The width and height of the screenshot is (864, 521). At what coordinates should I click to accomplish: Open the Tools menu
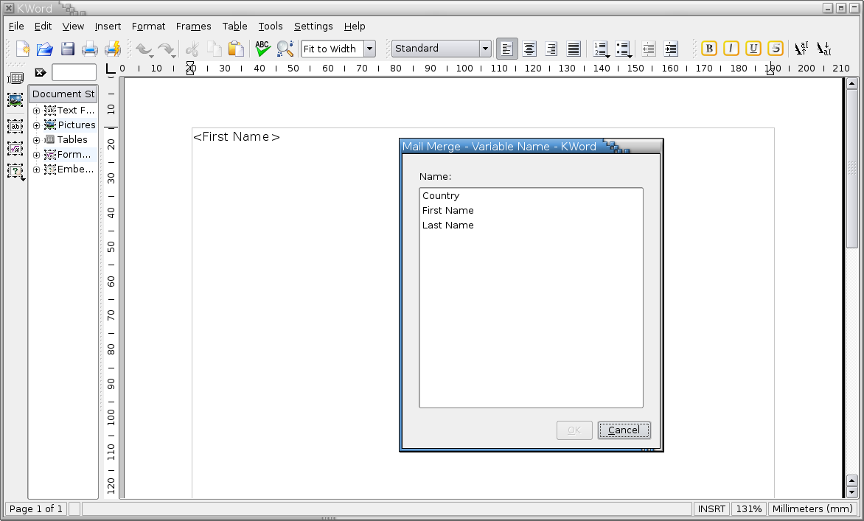tap(270, 26)
